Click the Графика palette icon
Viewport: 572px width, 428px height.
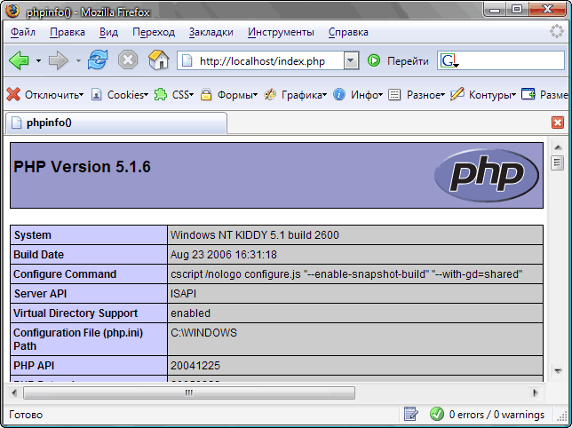(x=270, y=94)
